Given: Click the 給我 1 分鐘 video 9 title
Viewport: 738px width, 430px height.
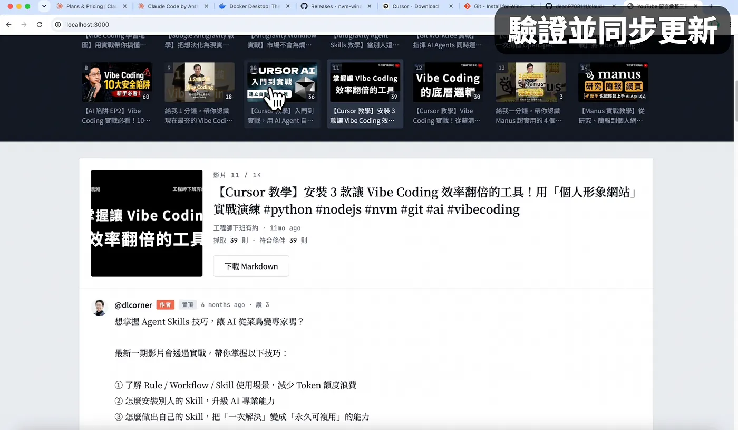Looking at the screenshot, I should click(199, 116).
